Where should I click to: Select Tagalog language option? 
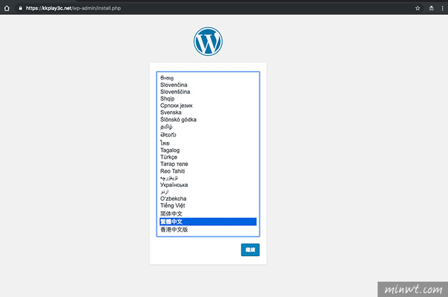pyautogui.click(x=208, y=150)
